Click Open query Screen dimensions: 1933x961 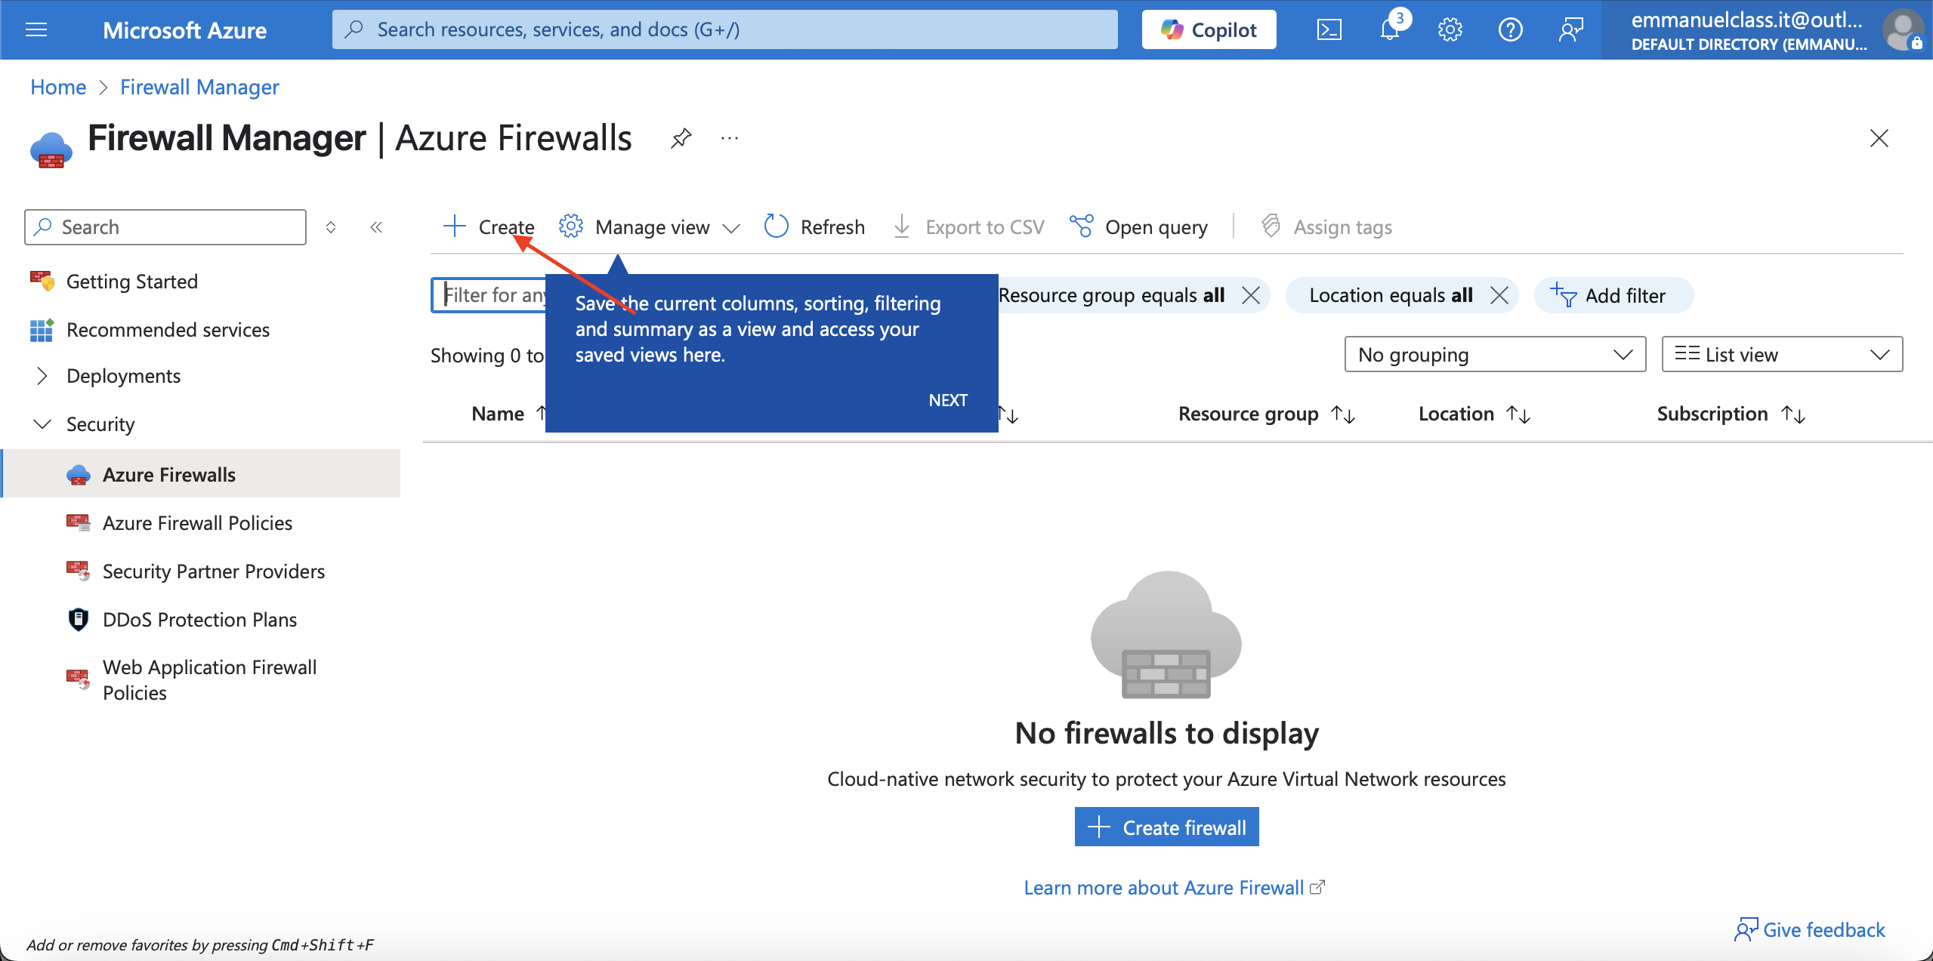pos(1138,226)
